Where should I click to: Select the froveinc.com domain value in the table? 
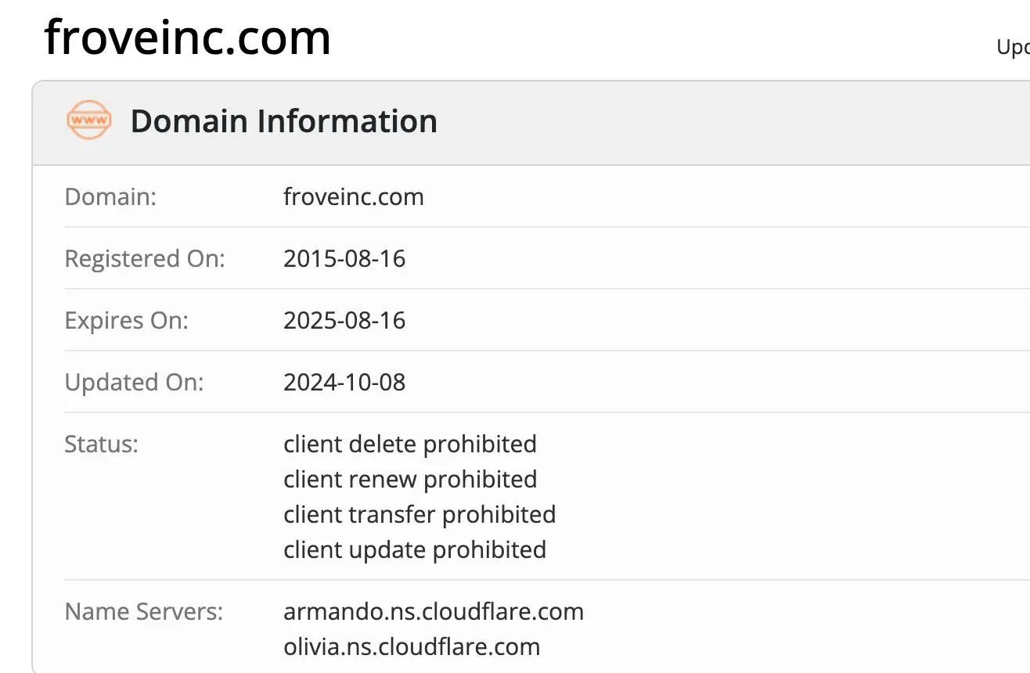tap(353, 196)
